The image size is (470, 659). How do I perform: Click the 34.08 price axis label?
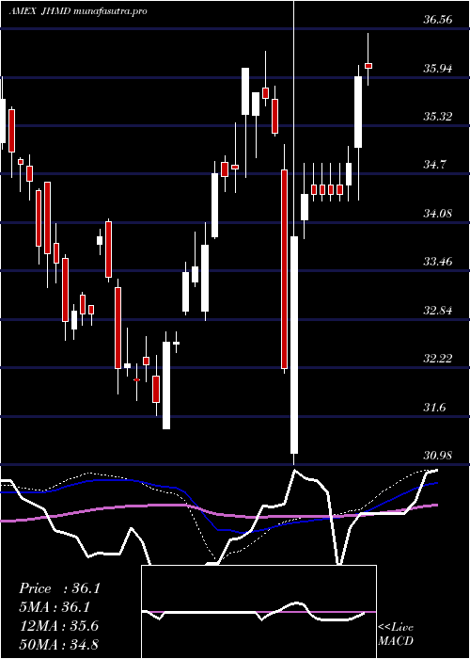(x=437, y=214)
